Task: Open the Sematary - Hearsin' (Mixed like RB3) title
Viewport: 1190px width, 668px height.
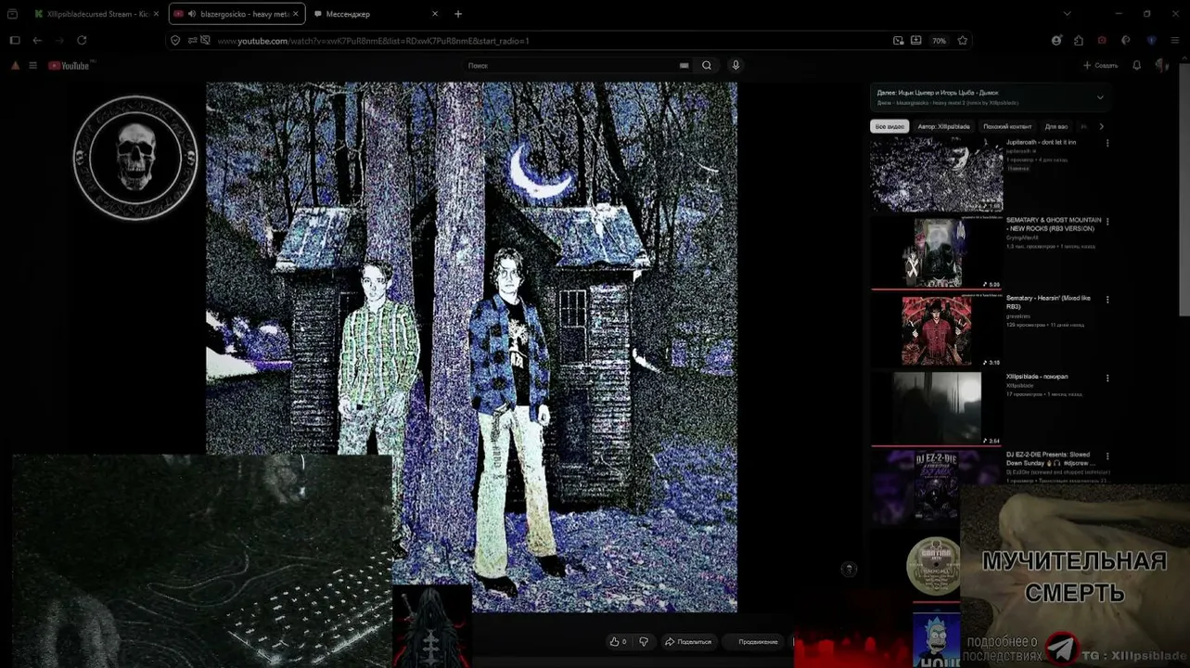Action: (x=1048, y=302)
